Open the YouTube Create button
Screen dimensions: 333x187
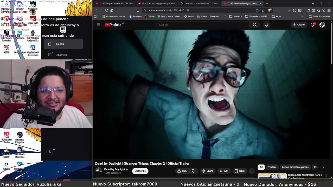[x=299, y=25]
